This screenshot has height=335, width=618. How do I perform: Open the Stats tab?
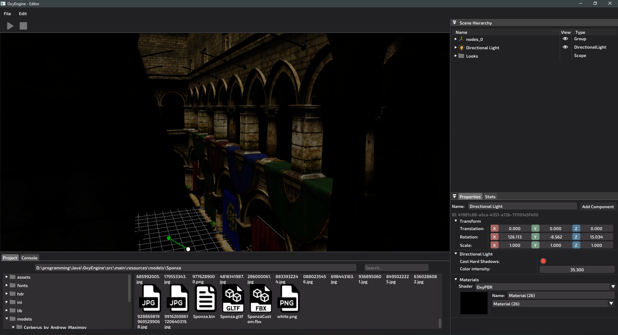(490, 197)
